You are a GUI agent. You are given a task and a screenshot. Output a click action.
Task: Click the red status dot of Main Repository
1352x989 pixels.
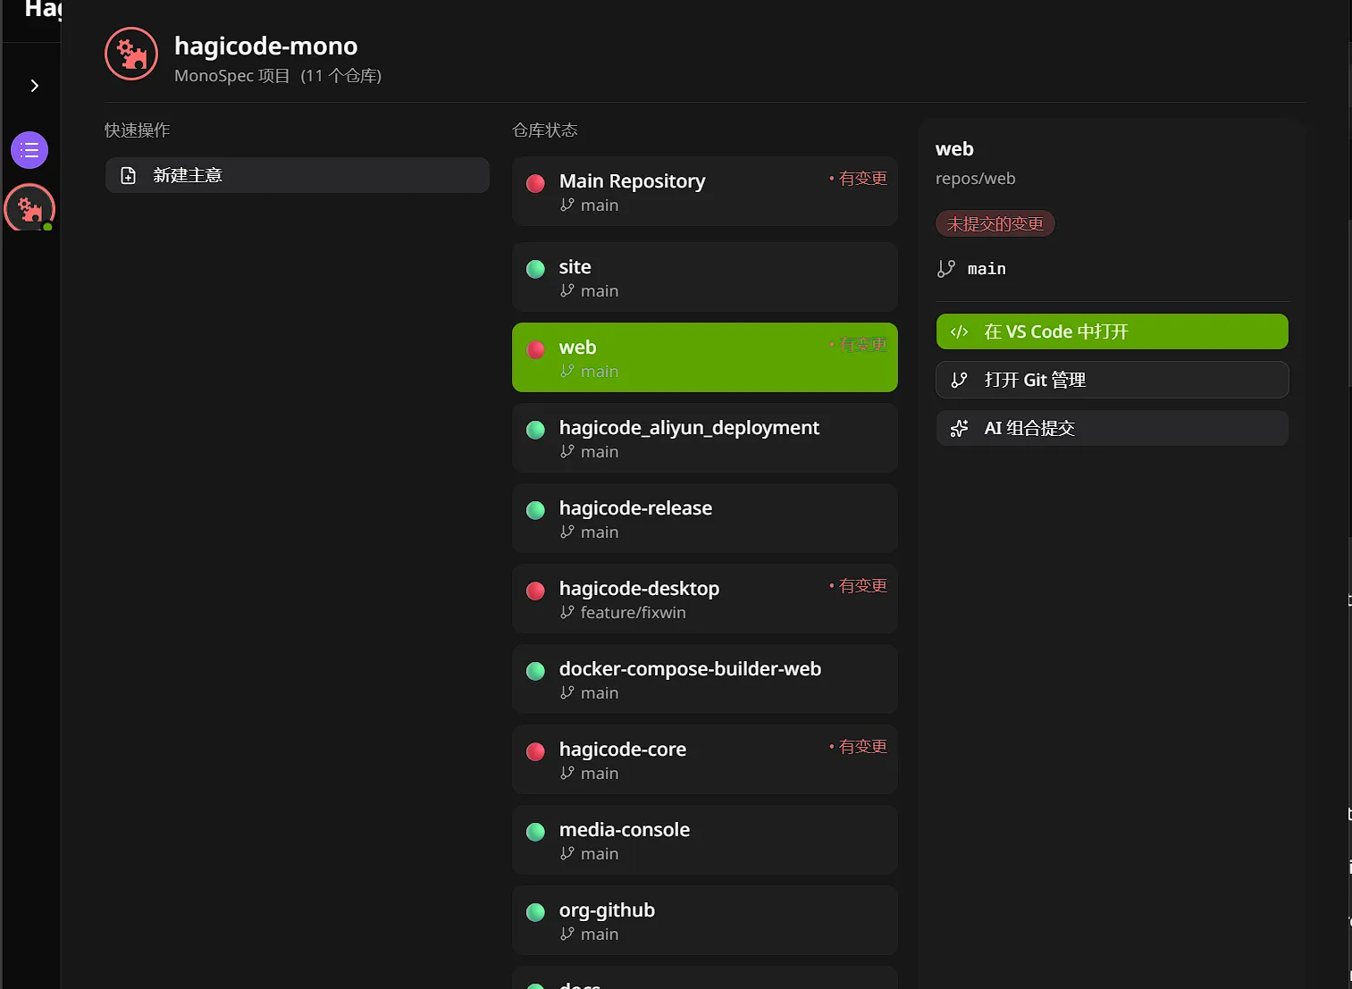coord(536,184)
